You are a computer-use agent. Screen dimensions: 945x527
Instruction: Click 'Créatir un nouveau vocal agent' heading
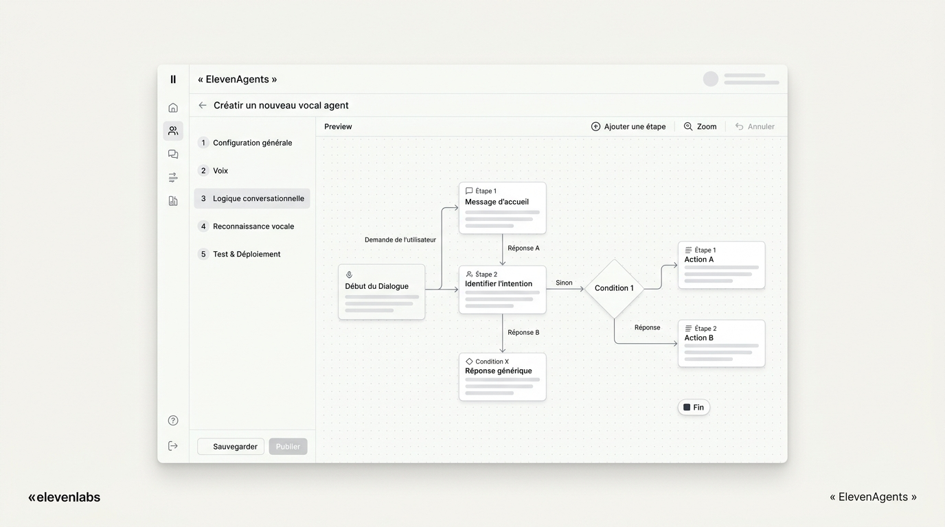pos(281,106)
